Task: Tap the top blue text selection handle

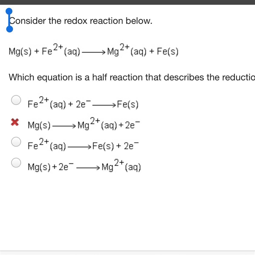Action: [9, 11]
